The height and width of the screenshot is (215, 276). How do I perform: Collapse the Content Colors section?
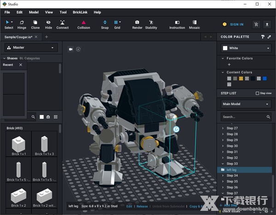point(223,72)
